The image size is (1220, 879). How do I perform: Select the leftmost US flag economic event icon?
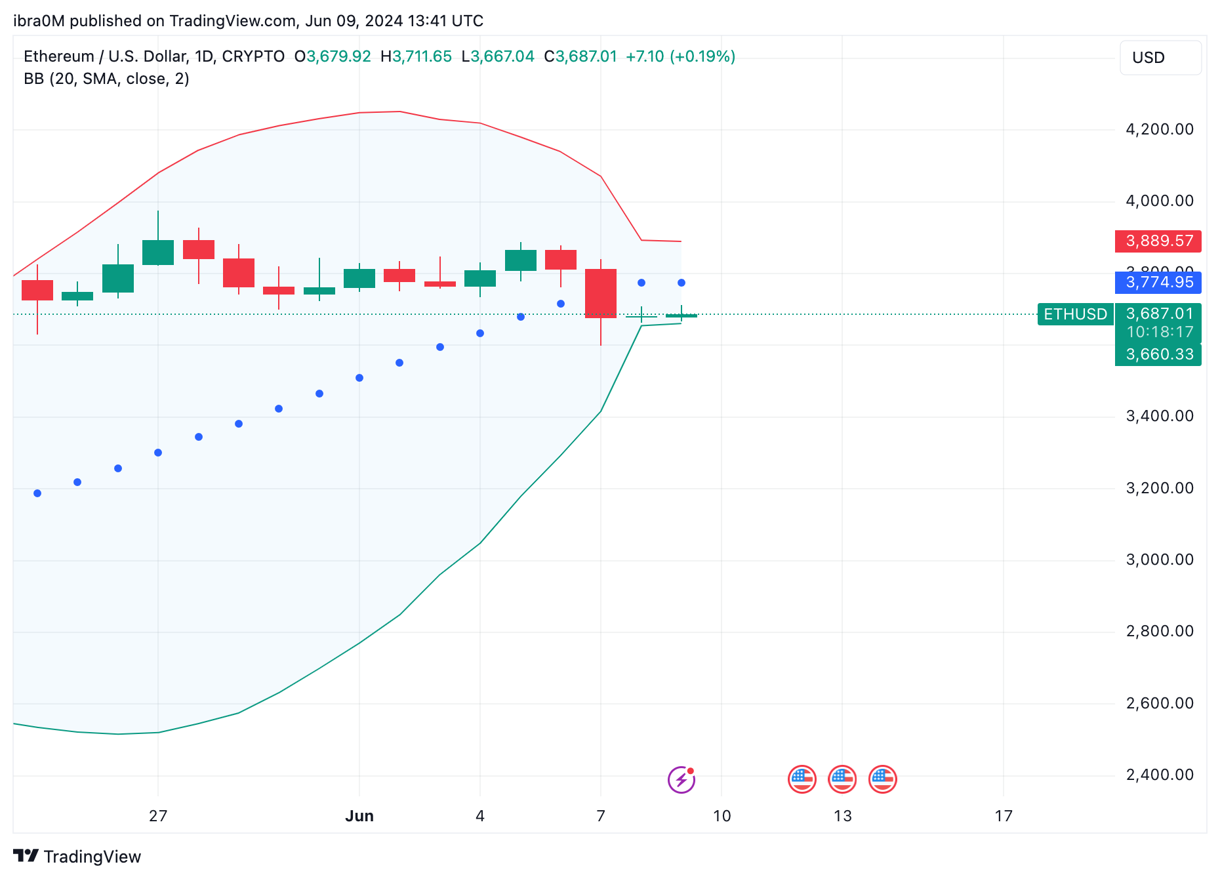(x=802, y=779)
